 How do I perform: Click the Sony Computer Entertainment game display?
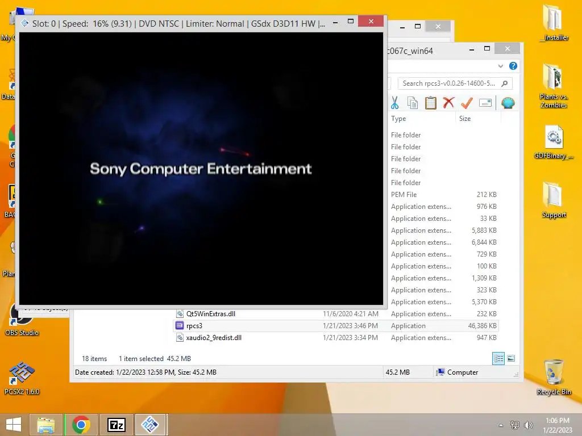(x=201, y=169)
